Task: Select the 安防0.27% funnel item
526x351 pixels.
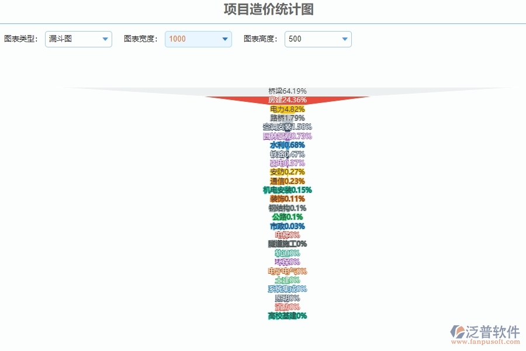Action: coord(286,173)
